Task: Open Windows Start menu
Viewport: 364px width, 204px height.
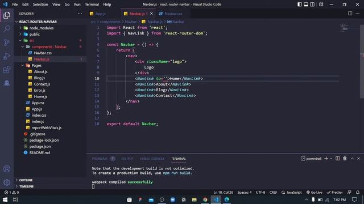Action: [x=5, y=199]
